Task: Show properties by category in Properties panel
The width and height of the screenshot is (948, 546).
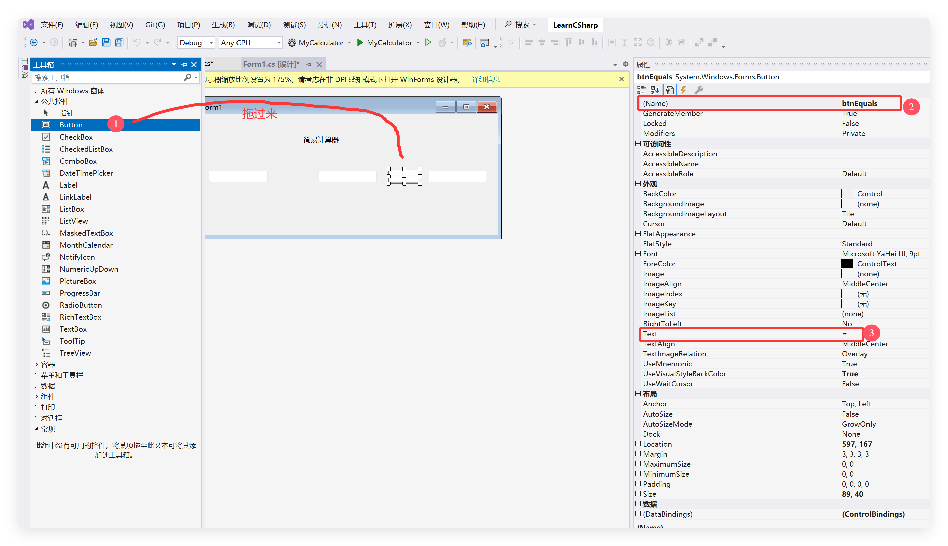Action: point(641,90)
